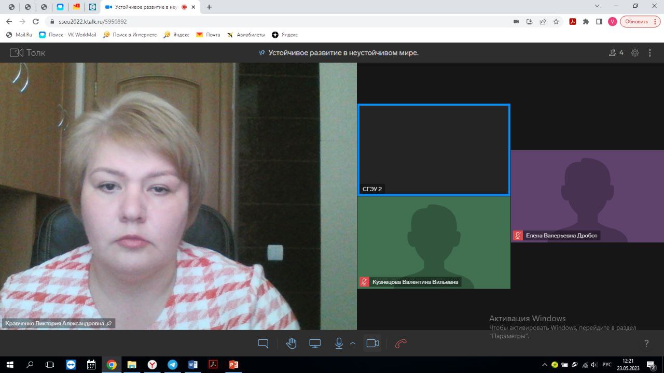
Task: Switch to the Устойчивое развитие browser tab
Action: click(145, 7)
